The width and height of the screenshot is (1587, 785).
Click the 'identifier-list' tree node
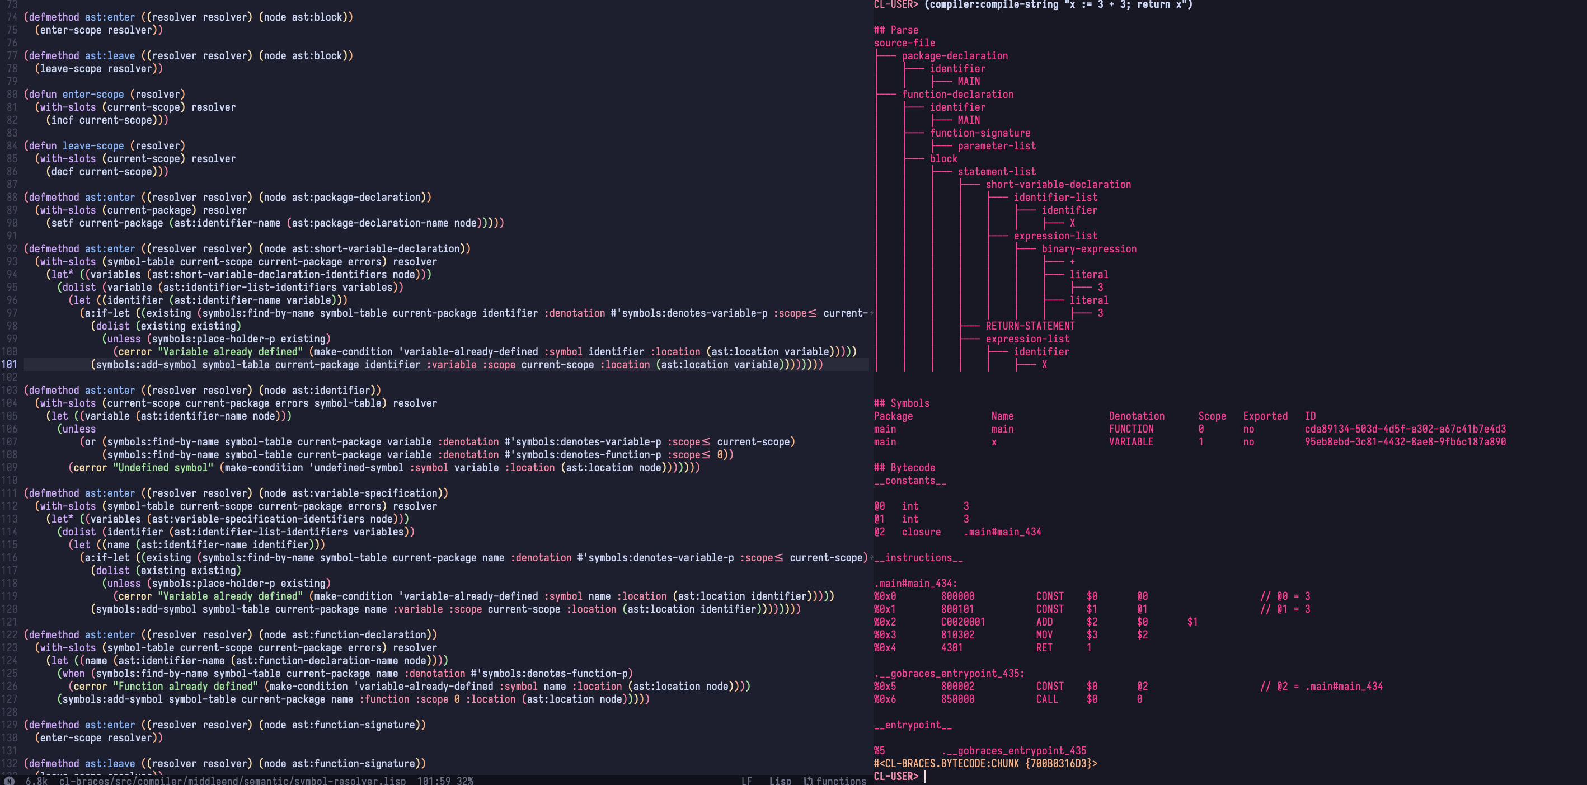1055,197
